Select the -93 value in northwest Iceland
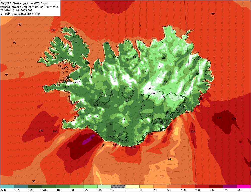This screenshot has width=251, height=192. click(100, 71)
